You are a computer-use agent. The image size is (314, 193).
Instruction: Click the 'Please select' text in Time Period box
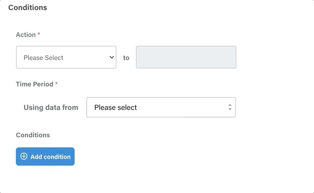coord(116,108)
